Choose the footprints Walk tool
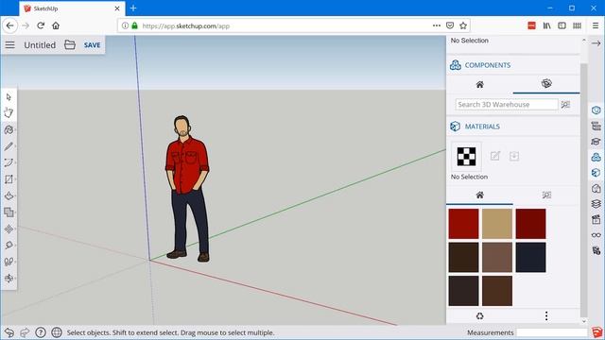605x340 pixels. 9,262
